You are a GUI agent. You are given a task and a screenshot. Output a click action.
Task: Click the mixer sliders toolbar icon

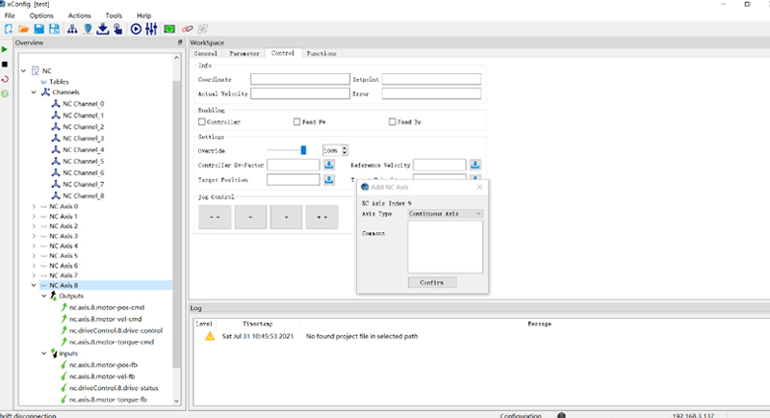point(151,29)
